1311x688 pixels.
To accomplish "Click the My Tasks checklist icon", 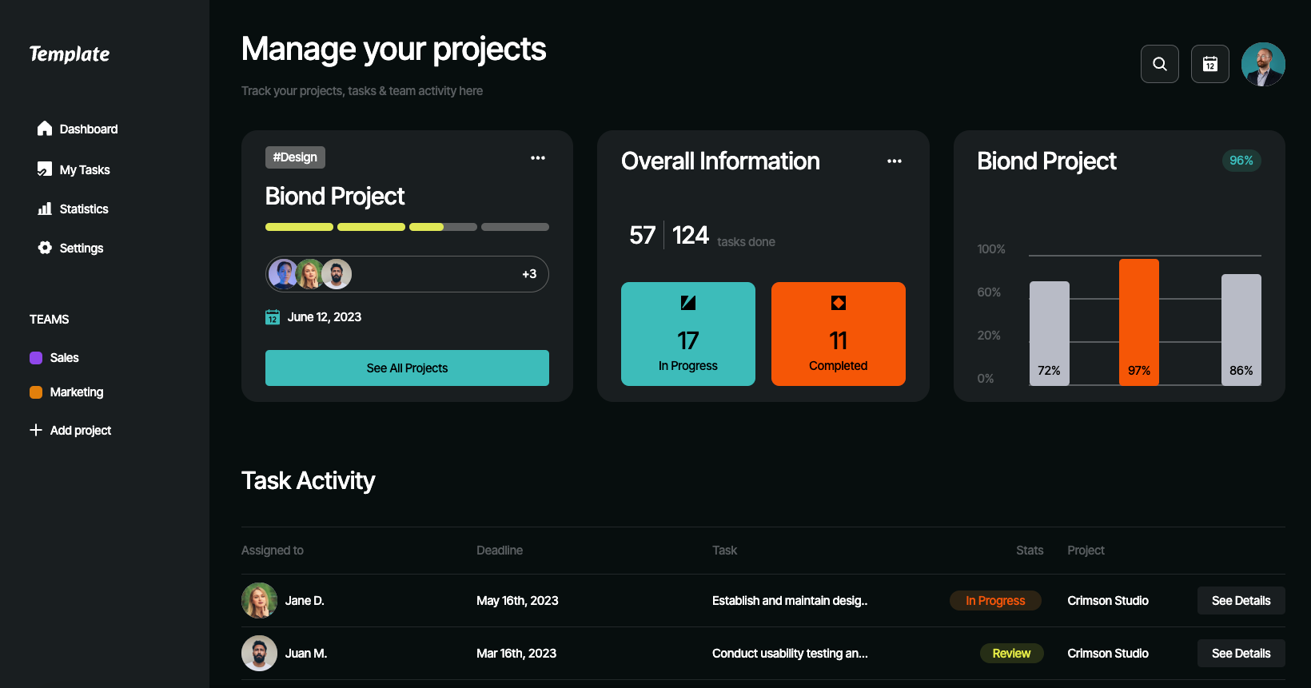I will tap(45, 169).
